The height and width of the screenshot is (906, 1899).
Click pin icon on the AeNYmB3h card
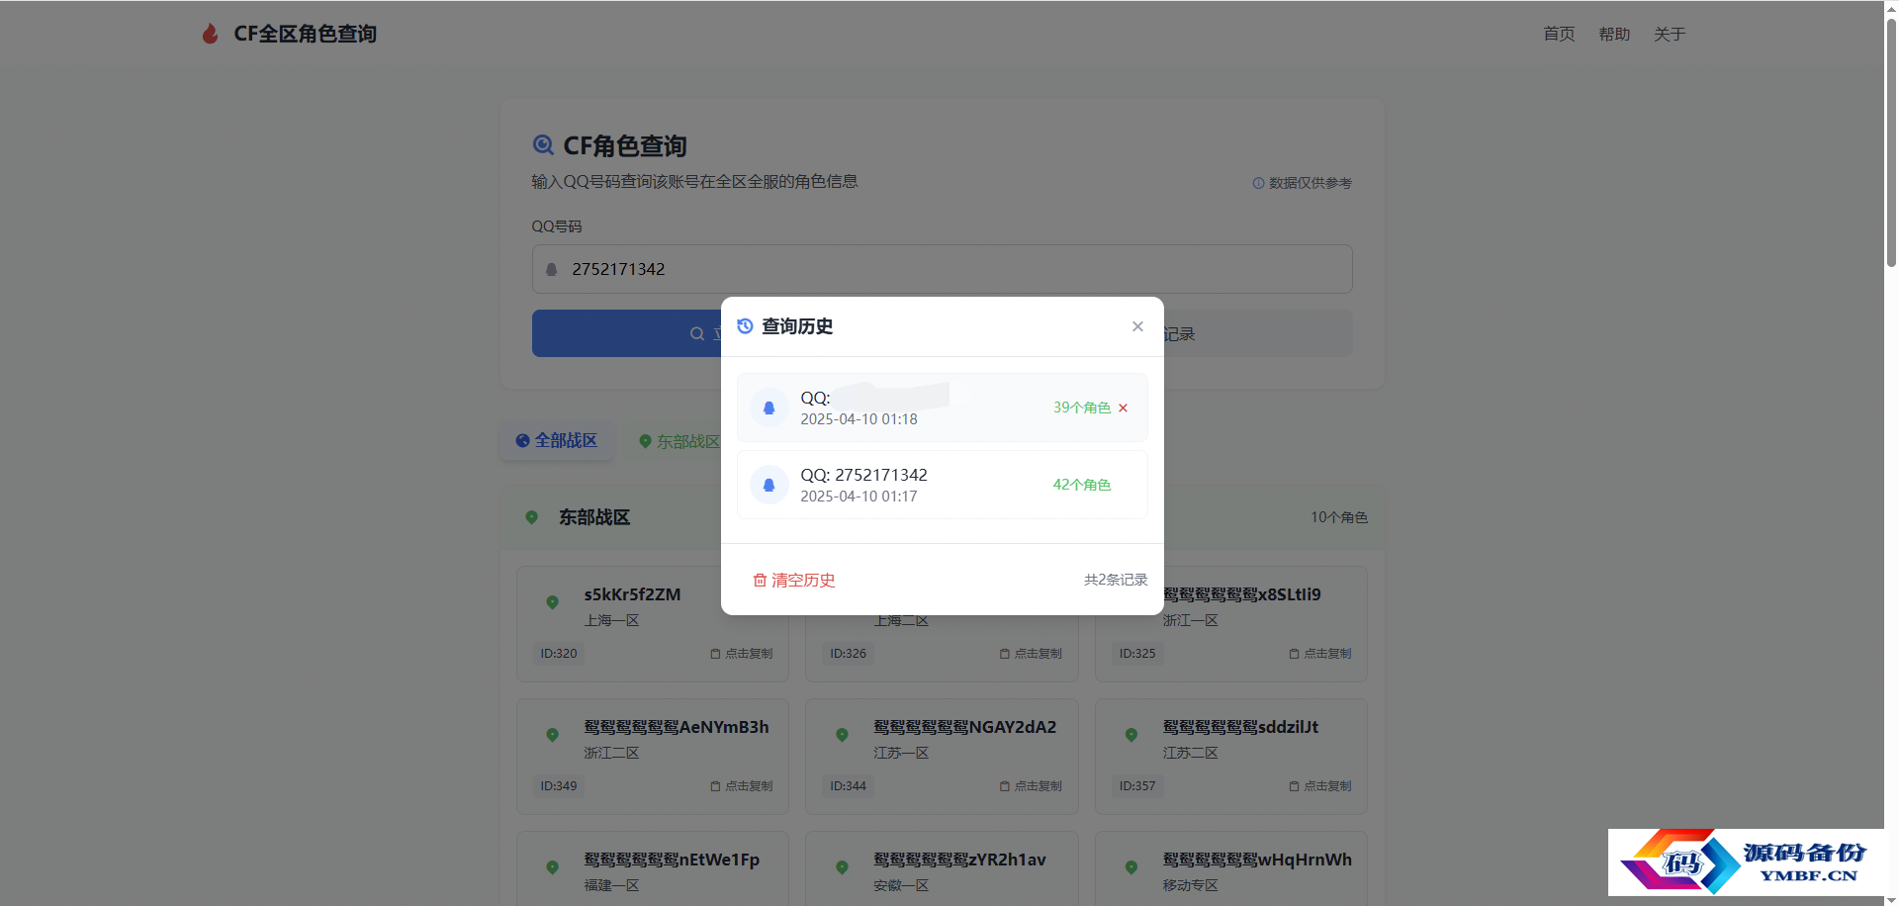[552, 735]
